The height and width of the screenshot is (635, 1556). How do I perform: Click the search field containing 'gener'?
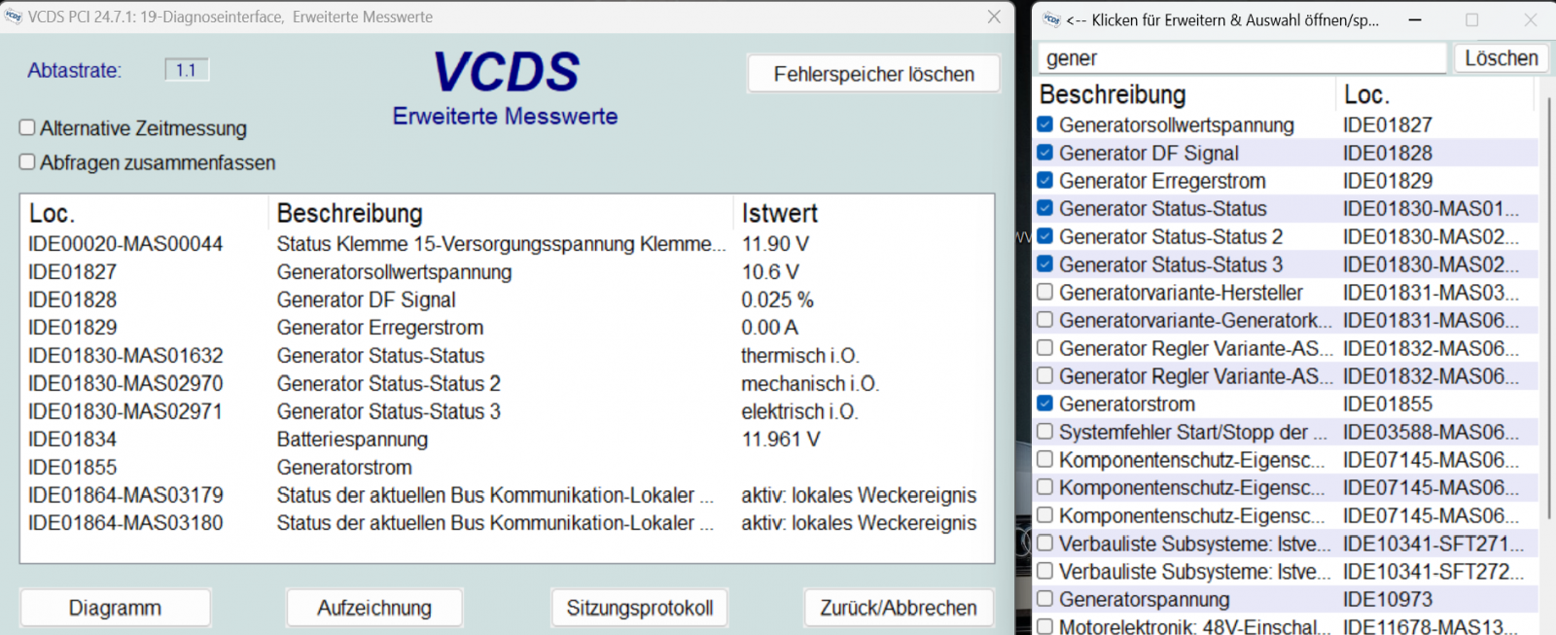(1243, 58)
